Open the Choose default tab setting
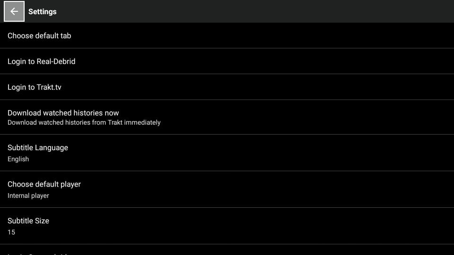This screenshot has height=255, width=454. click(x=227, y=35)
